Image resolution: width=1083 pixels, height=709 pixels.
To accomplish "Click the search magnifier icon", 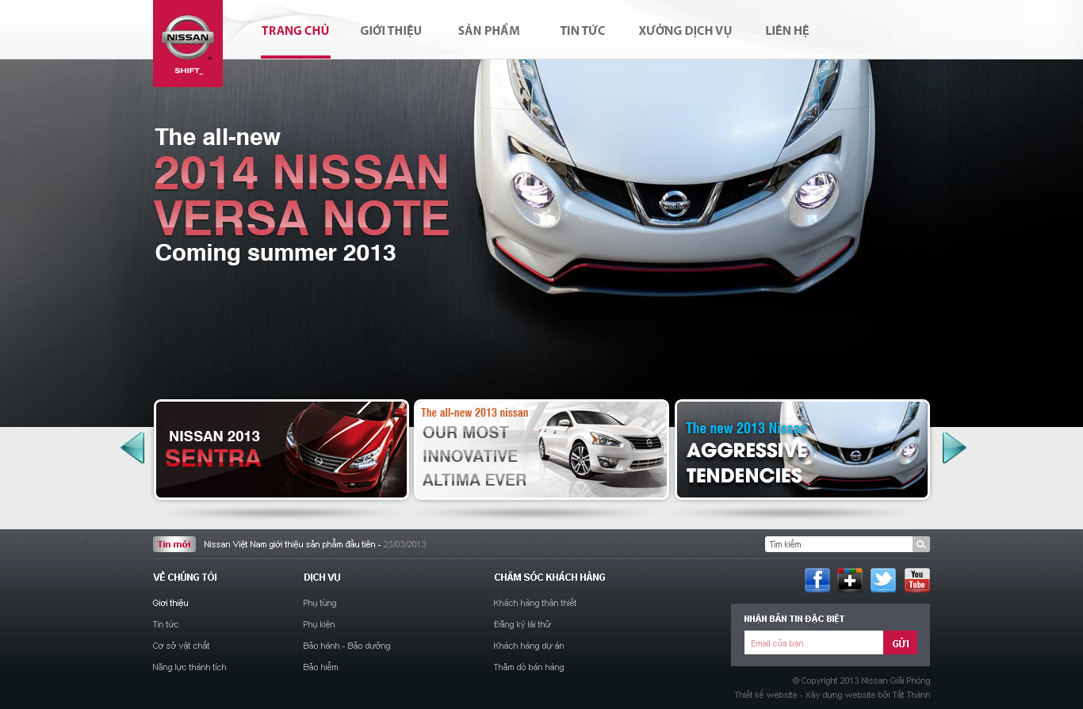I will pos(921,544).
